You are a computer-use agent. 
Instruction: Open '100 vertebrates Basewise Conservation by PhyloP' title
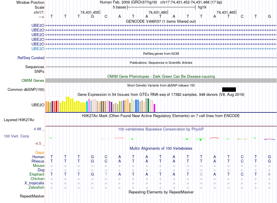[161, 129]
